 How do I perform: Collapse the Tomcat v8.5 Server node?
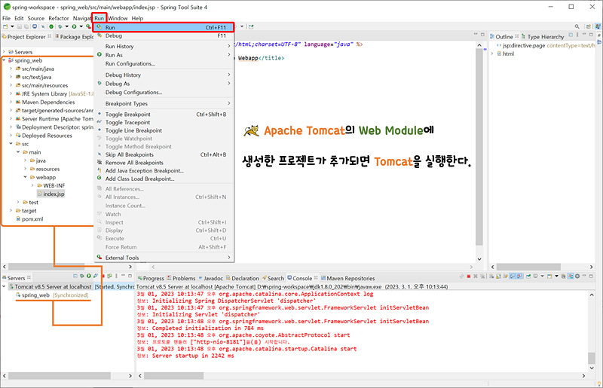[x=4, y=286]
